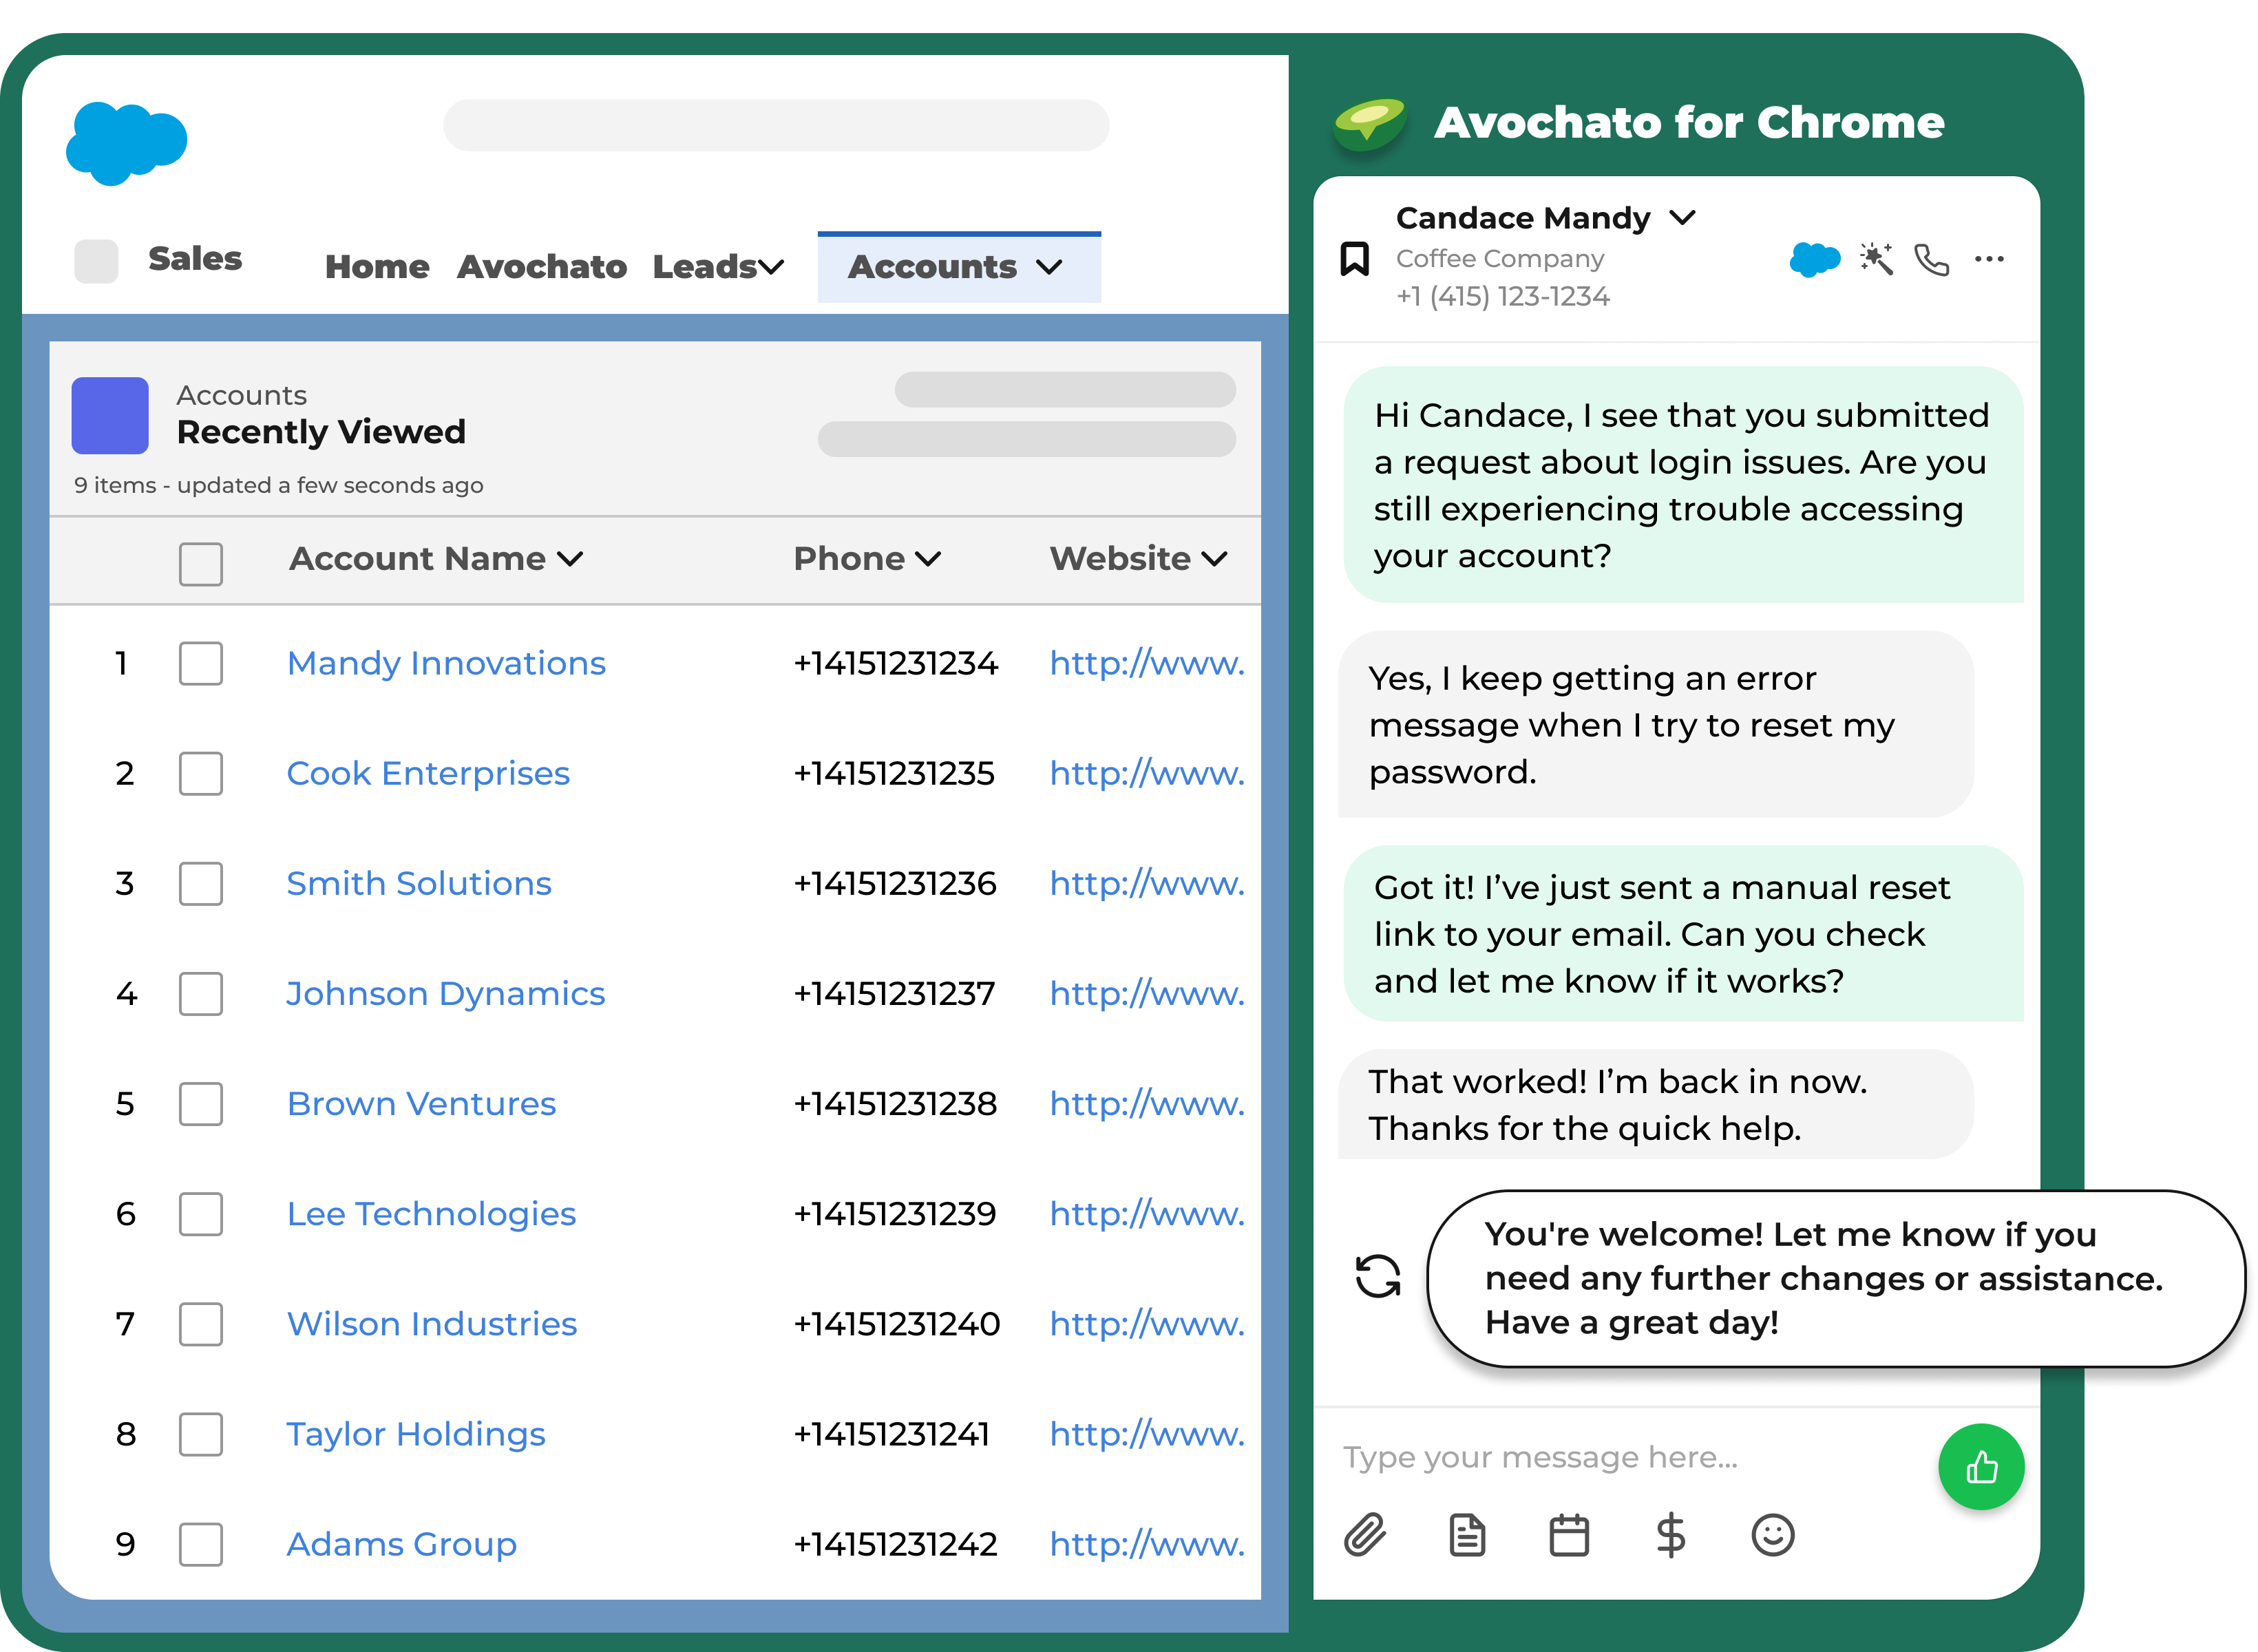The height and width of the screenshot is (1652, 2258).
Task: Select the Accounts tab
Action: point(959,267)
